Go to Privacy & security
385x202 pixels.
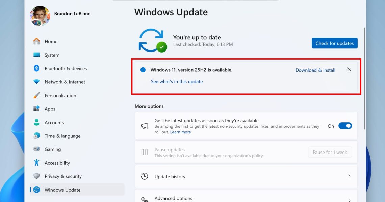[77, 176]
